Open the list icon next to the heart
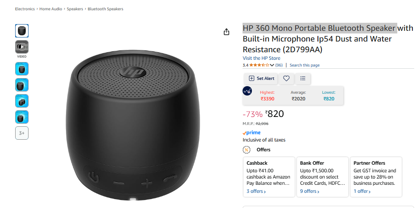 point(303,79)
